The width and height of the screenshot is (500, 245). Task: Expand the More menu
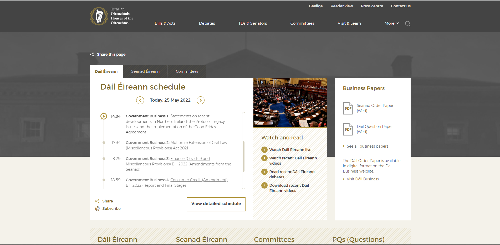[x=391, y=23]
